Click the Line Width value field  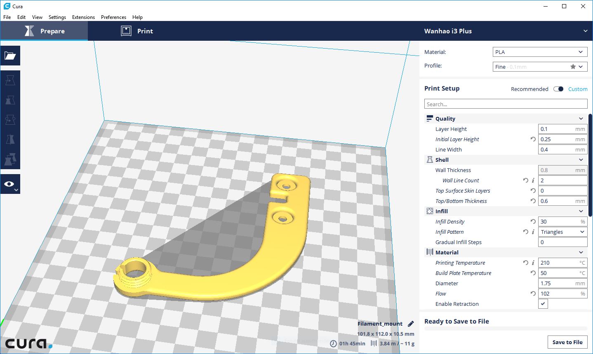coord(563,149)
